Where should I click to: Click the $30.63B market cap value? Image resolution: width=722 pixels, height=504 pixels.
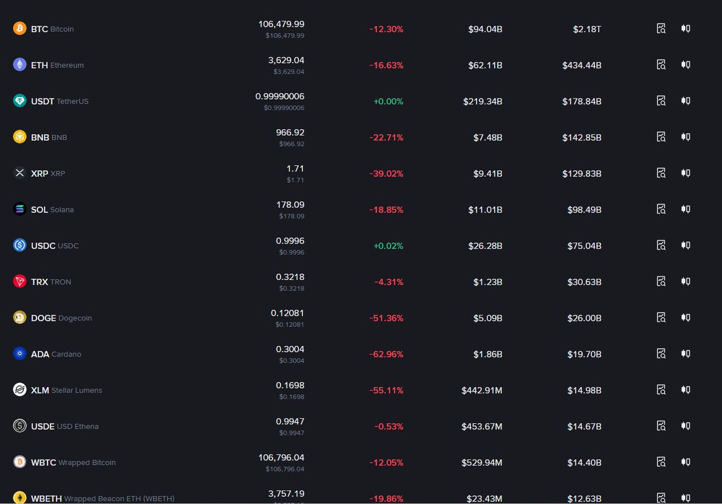pyautogui.click(x=584, y=282)
